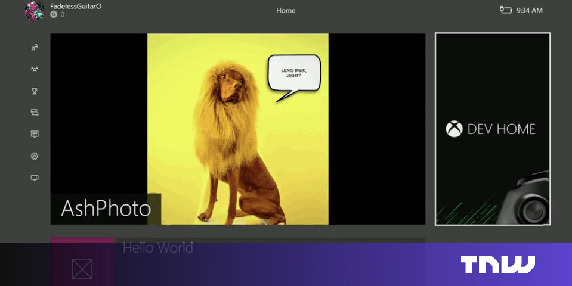
Task: Select the FadelessGuitarO profile avatar
Action: click(35, 11)
